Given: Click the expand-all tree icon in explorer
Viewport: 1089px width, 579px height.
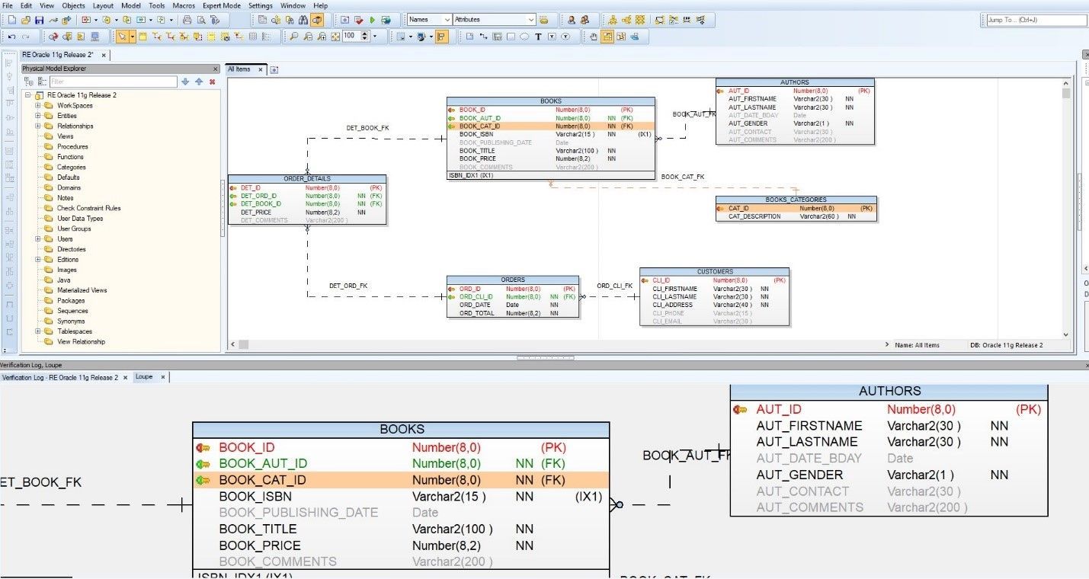Looking at the screenshot, I should click(28, 82).
